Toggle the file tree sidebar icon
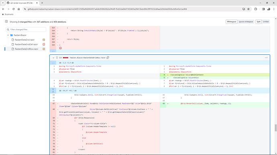 tap(6, 22)
